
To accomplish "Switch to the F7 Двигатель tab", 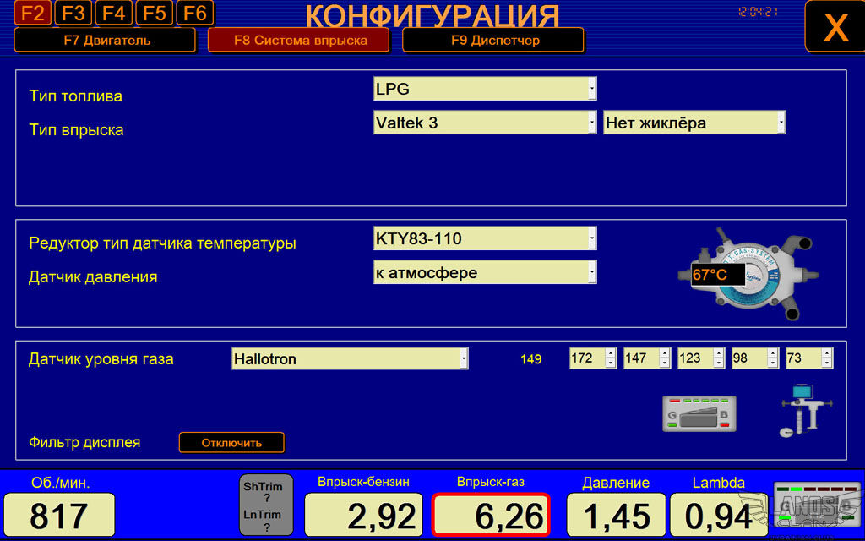I will pos(106,40).
